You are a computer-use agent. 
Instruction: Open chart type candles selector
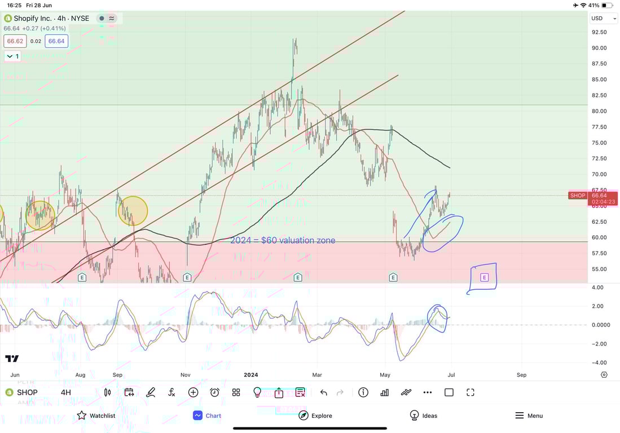pos(108,392)
